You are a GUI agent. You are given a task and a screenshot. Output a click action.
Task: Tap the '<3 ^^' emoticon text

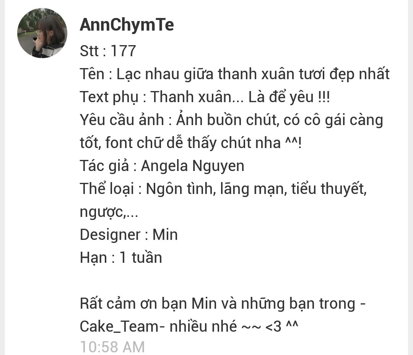coord(281,326)
